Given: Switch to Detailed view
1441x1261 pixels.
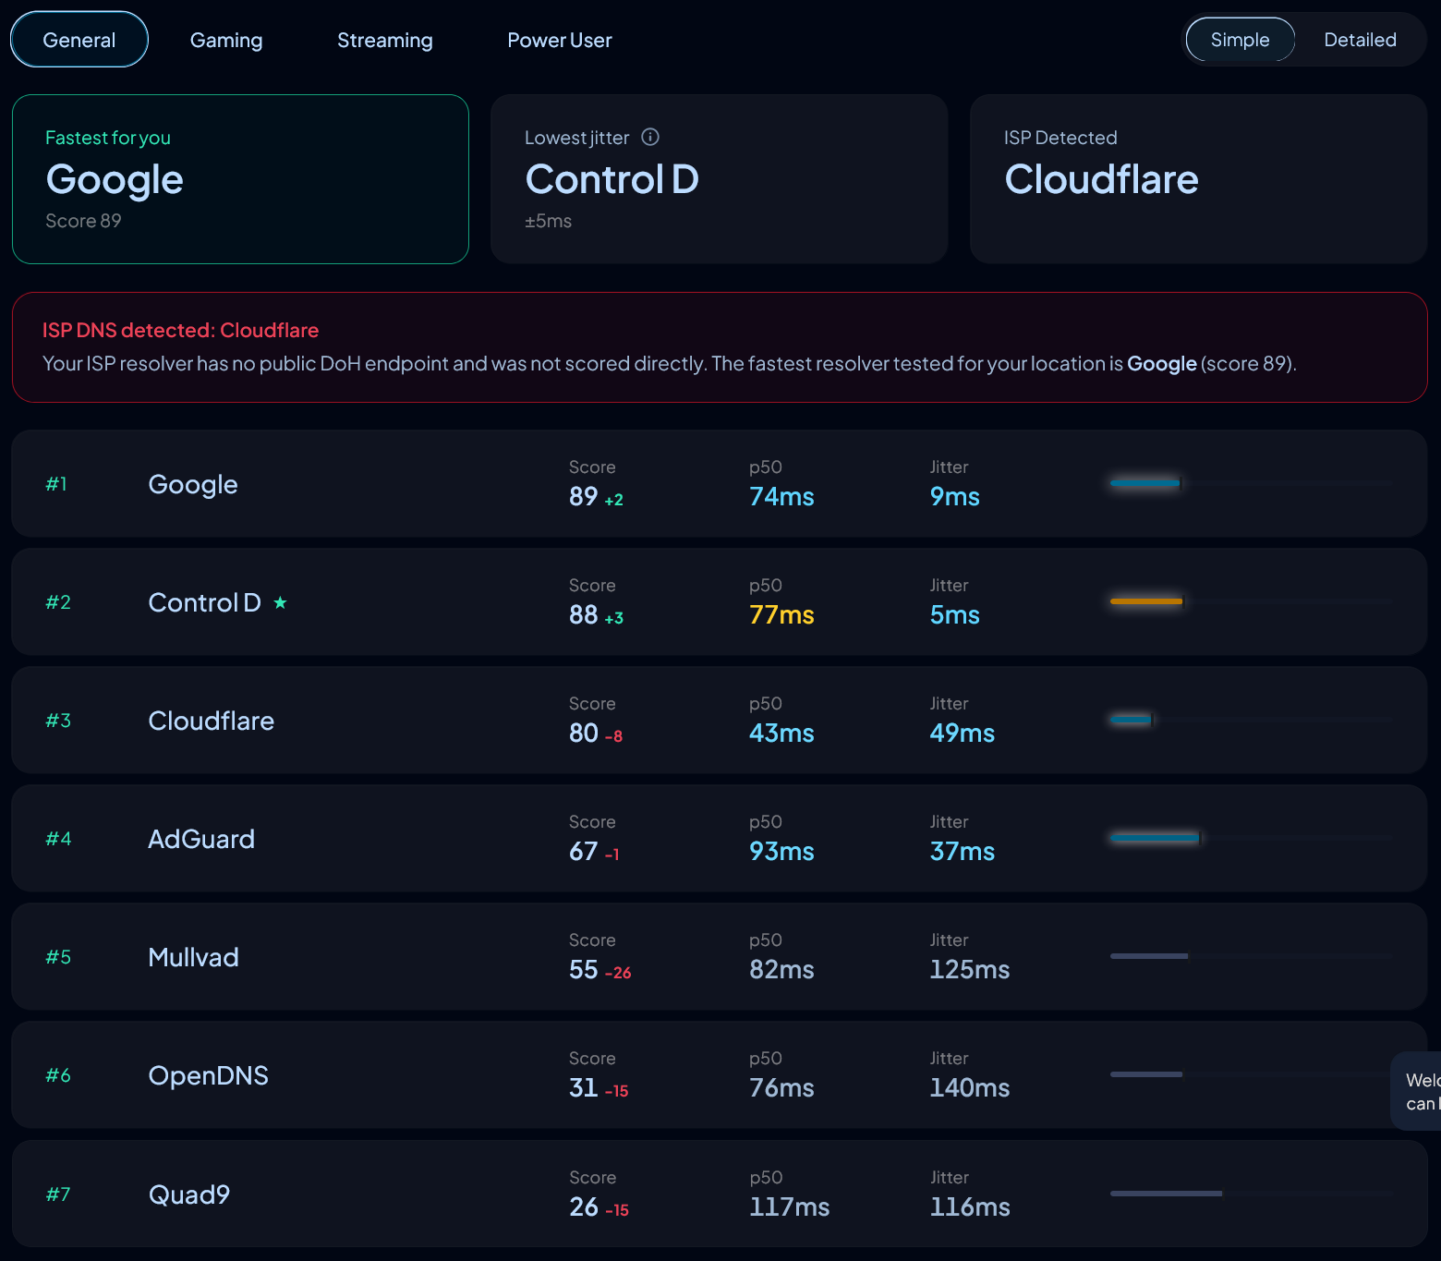Looking at the screenshot, I should point(1360,40).
